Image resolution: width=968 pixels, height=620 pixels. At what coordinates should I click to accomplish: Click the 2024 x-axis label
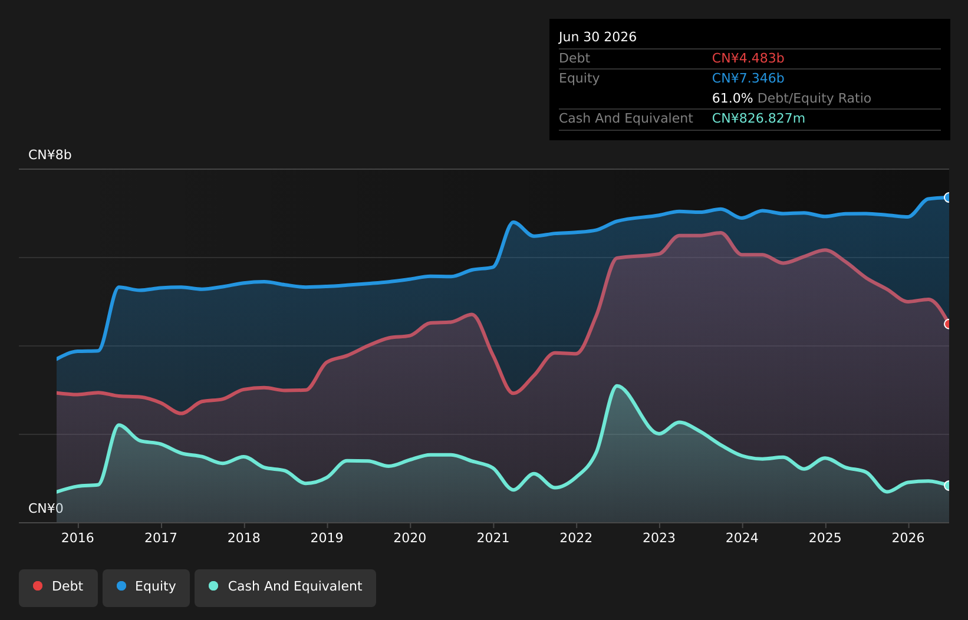tap(742, 537)
